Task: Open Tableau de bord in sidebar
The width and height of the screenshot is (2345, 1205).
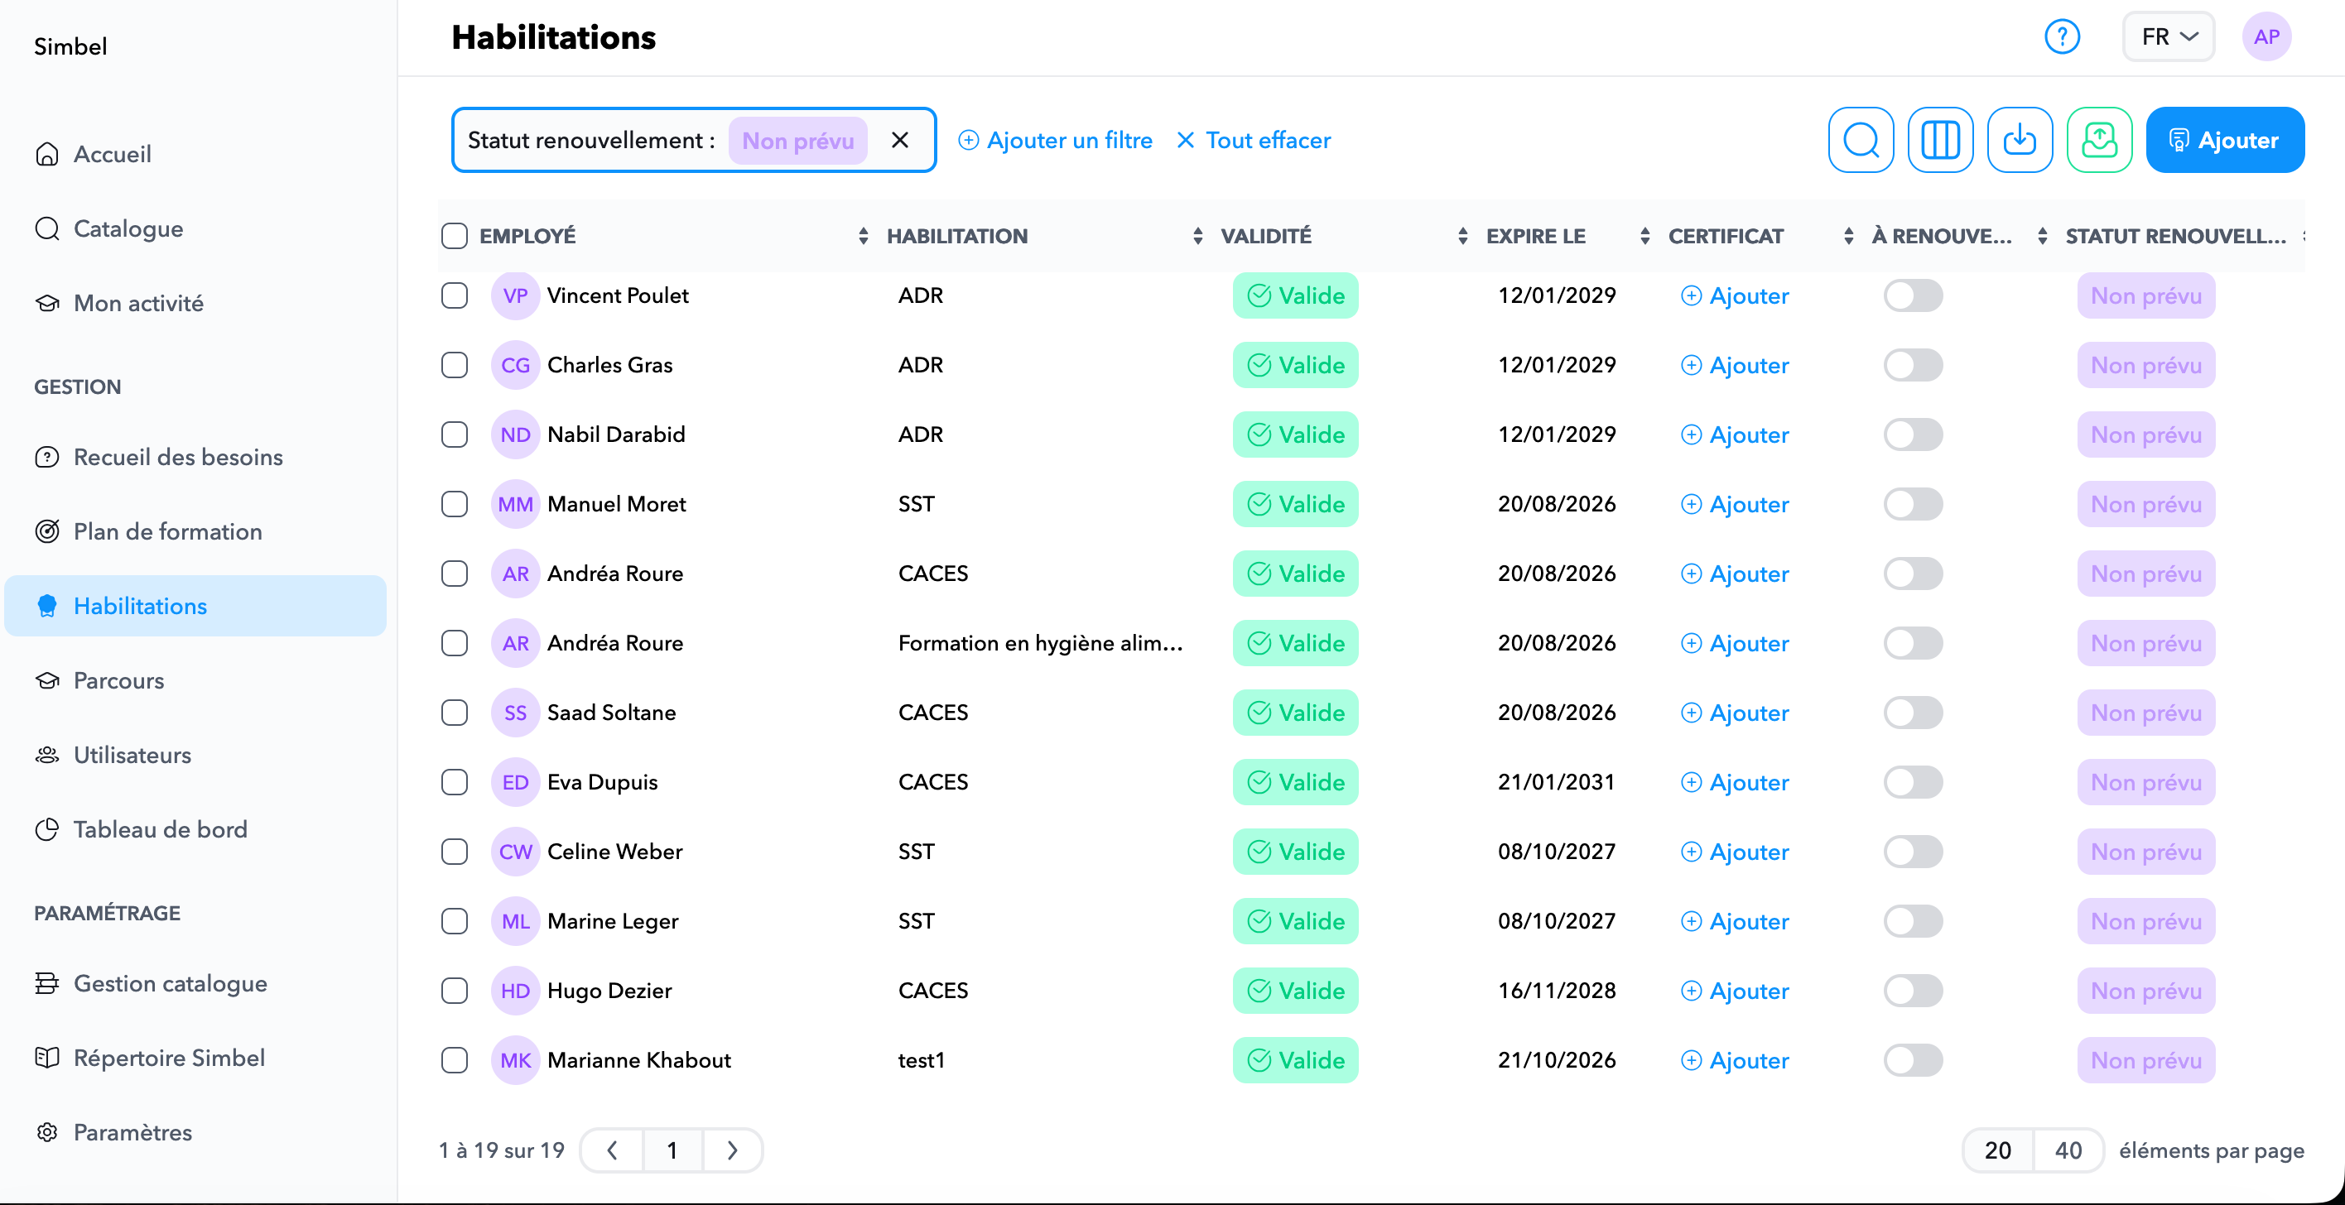Action: [159, 829]
